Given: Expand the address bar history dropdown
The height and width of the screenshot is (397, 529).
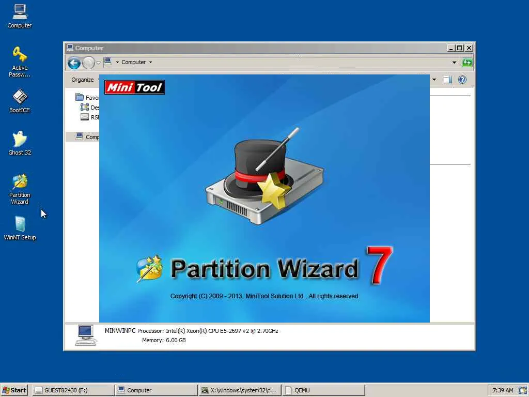Looking at the screenshot, I should (x=454, y=62).
